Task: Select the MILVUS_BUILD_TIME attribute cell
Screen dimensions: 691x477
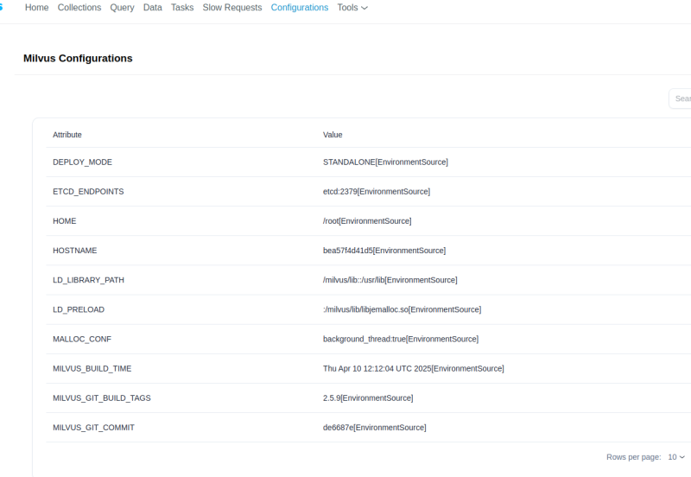Action: point(92,369)
